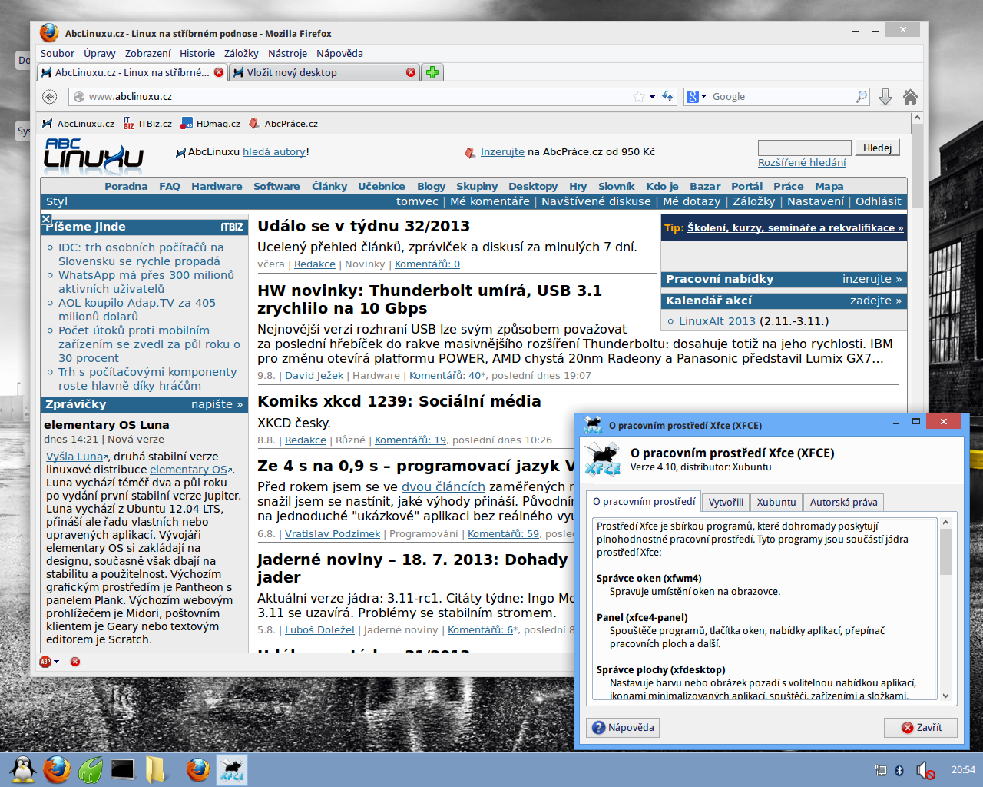Open the Záložky menu
Viewport: 983px width, 787px height.
241,54
